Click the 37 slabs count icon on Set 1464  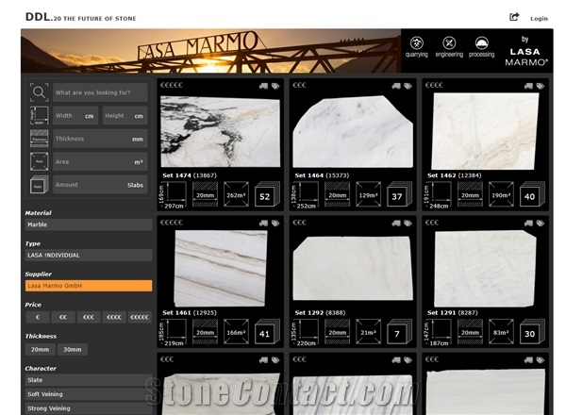[x=399, y=195]
